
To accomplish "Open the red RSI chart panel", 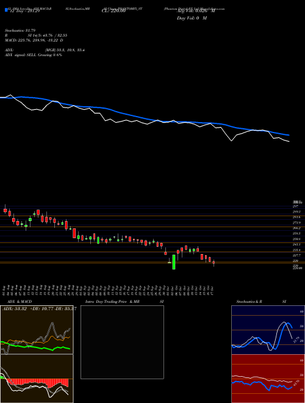I will (268, 379).
